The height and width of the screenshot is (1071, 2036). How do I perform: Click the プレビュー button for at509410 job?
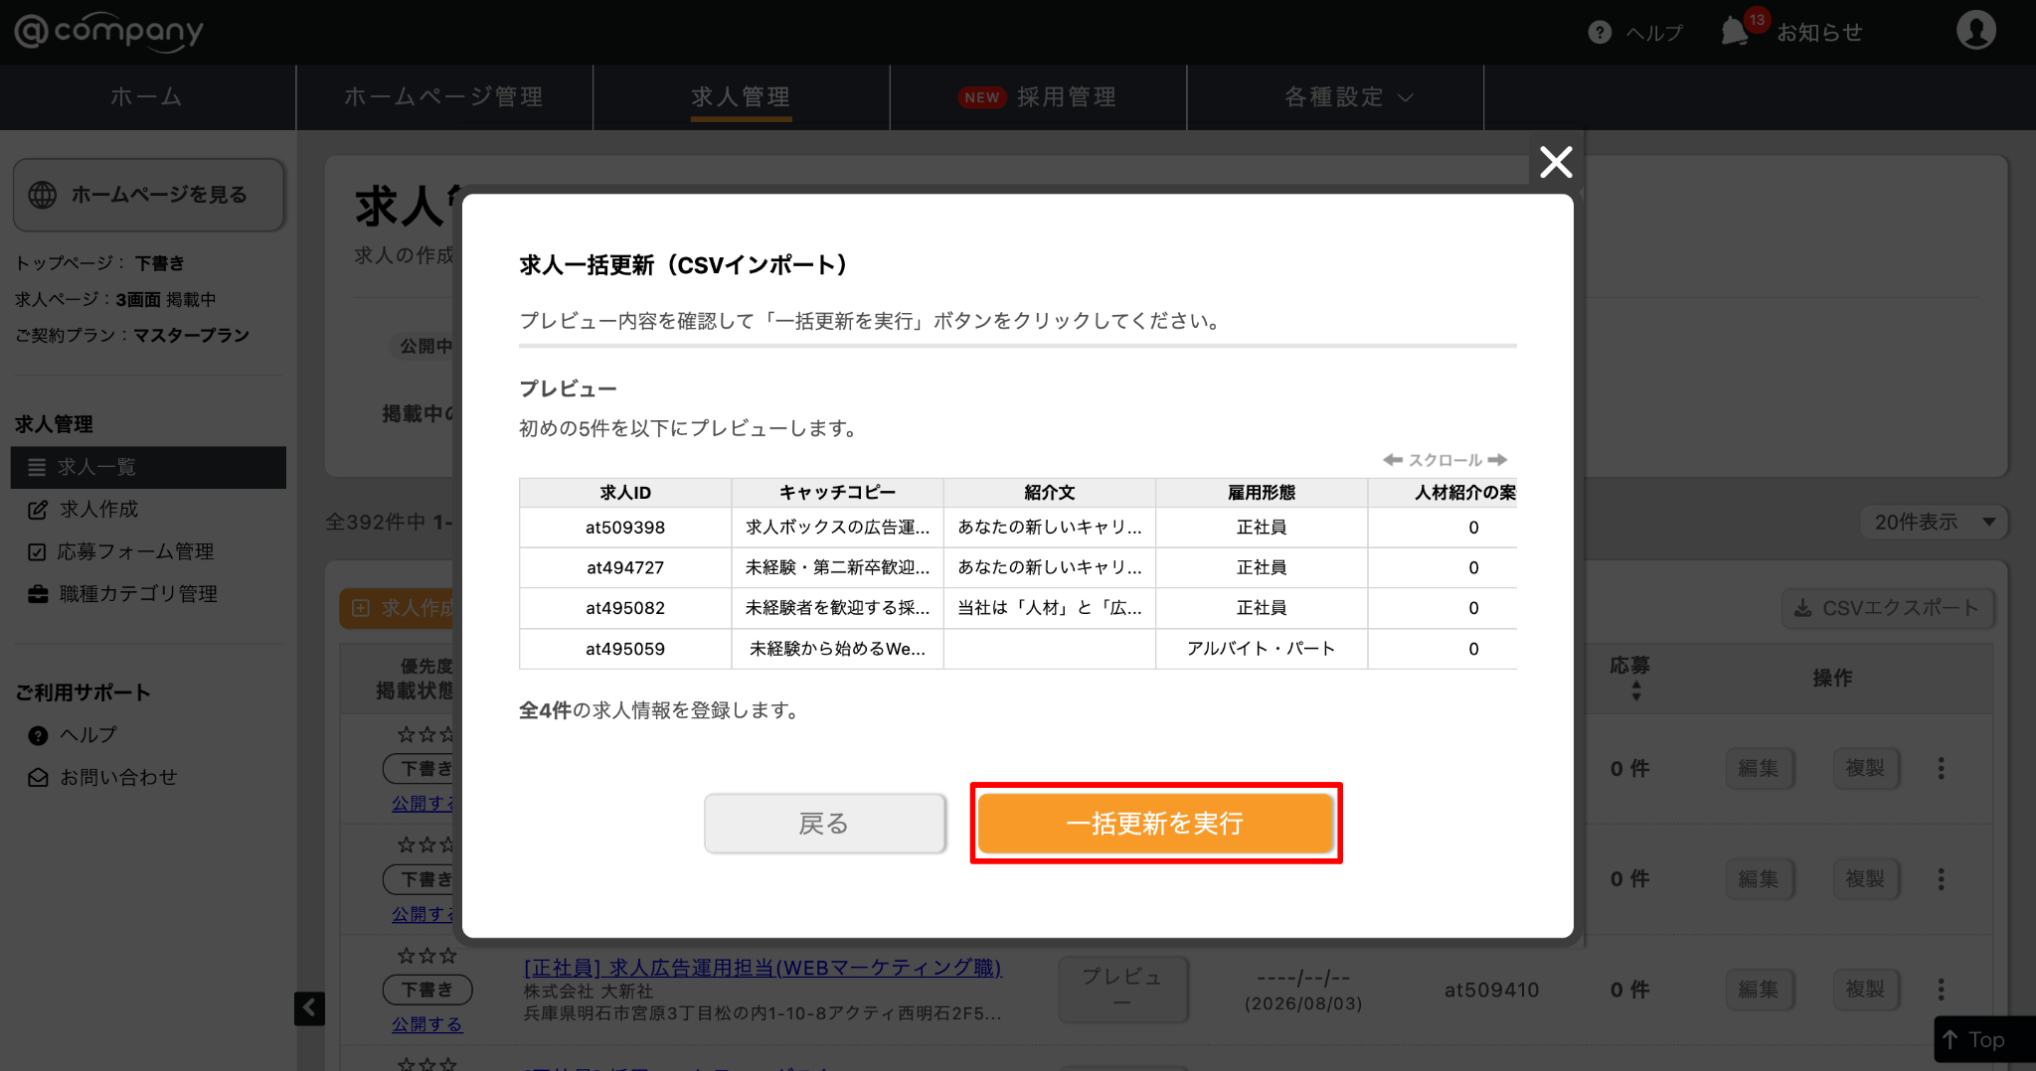pyautogui.click(x=1122, y=990)
